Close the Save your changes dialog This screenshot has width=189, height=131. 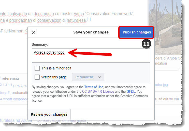pos(34,32)
